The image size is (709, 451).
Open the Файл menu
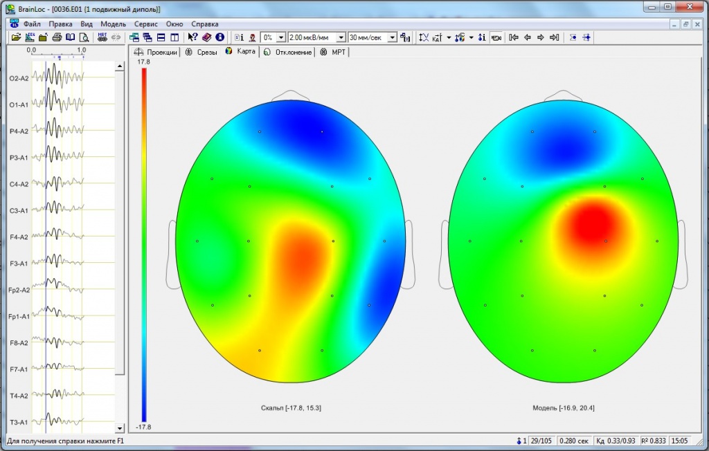point(32,24)
